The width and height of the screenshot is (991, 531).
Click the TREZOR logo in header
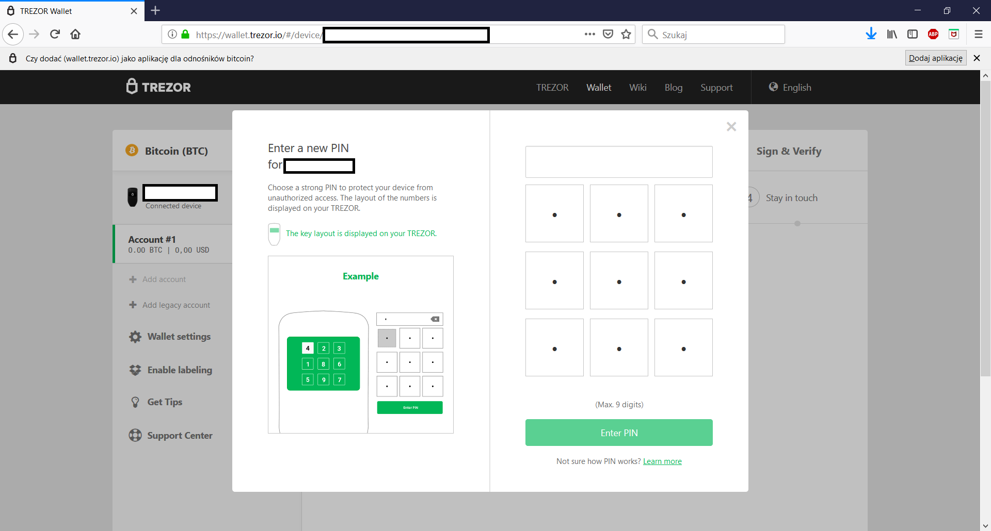[158, 87]
